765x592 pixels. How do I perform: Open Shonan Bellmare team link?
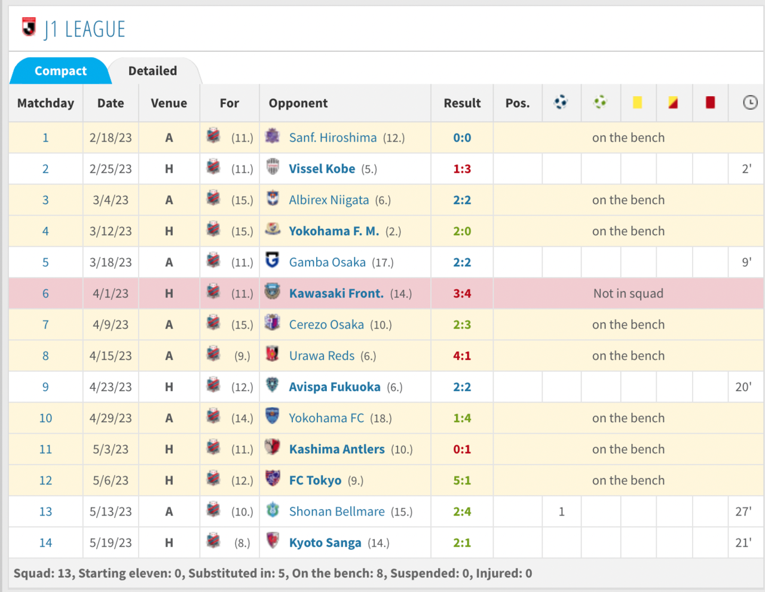click(x=337, y=511)
